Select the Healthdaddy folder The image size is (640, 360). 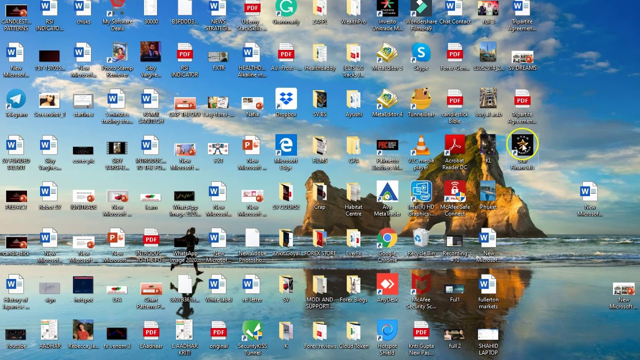320,57
